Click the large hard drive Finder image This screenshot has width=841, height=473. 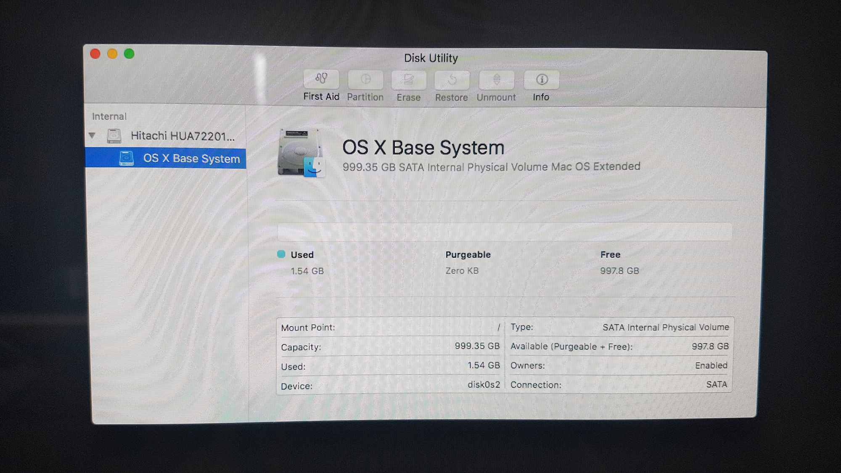[x=301, y=153]
